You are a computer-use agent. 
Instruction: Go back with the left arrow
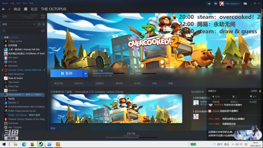(3, 9)
